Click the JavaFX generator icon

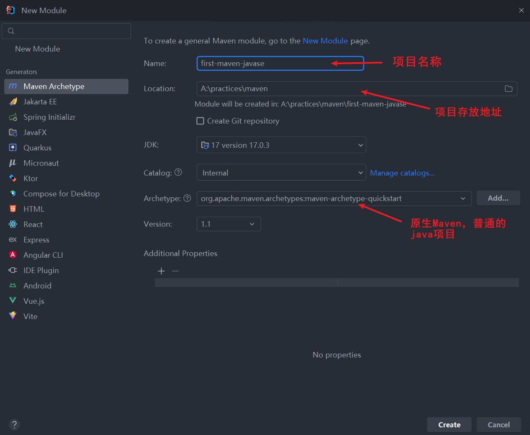point(13,132)
